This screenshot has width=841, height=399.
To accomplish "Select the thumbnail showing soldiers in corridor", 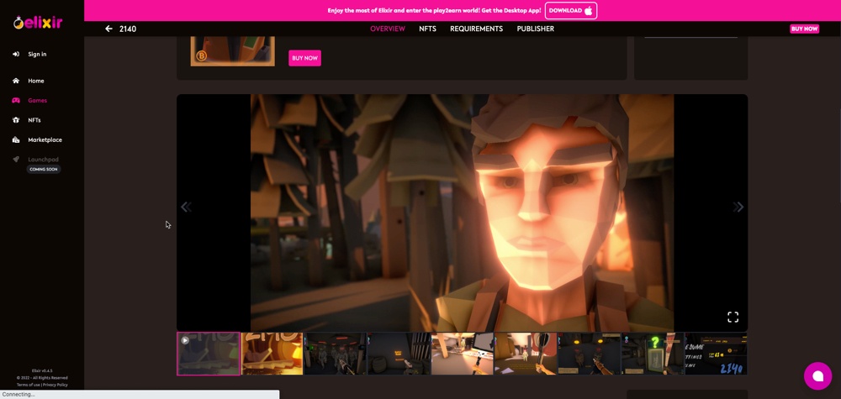I will tap(336, 354).
